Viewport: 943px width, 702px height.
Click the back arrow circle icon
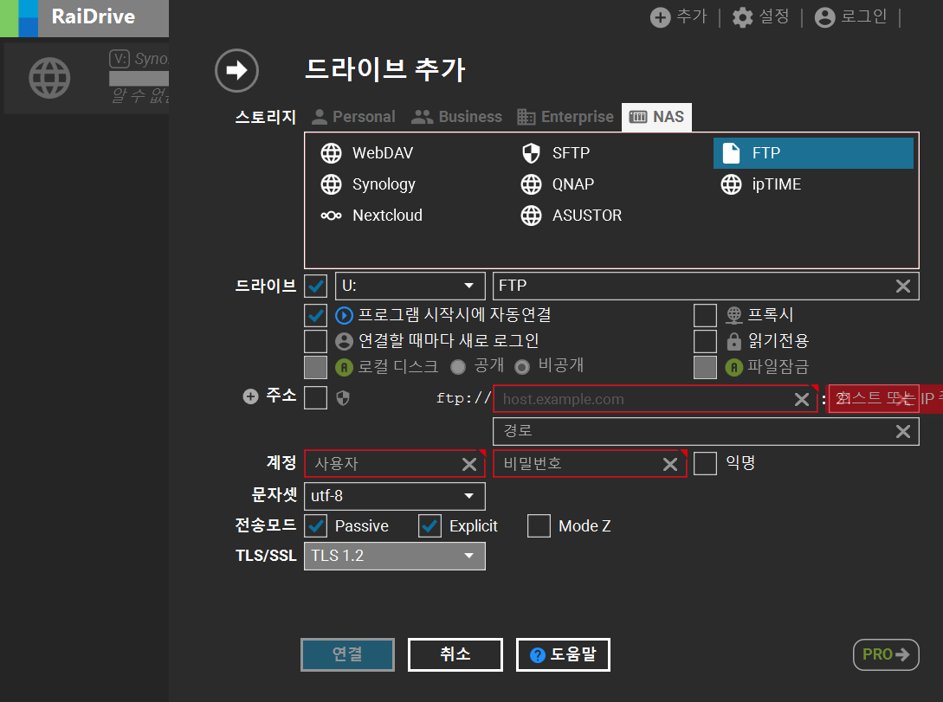[236, 70]
